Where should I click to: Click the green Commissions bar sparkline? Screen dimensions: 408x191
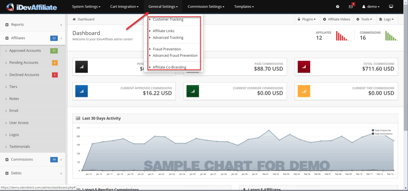pyautogui.click(x=392, y=36)
